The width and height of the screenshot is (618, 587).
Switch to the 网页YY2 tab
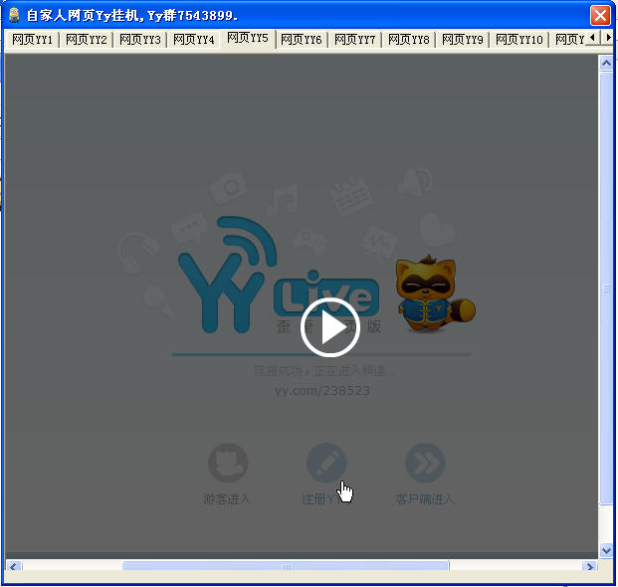click(86, 40)
